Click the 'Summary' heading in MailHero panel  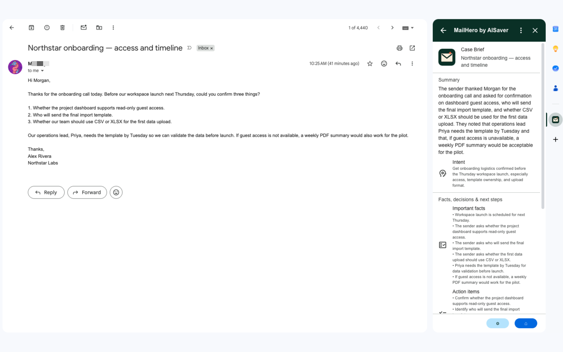449,80
